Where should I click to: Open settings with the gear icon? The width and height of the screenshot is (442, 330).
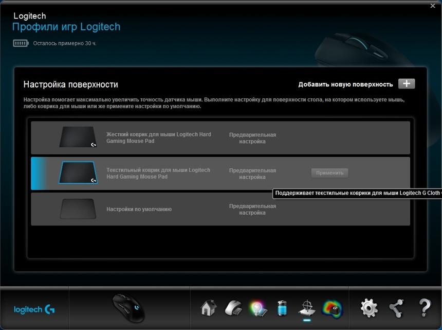[369, 308]
